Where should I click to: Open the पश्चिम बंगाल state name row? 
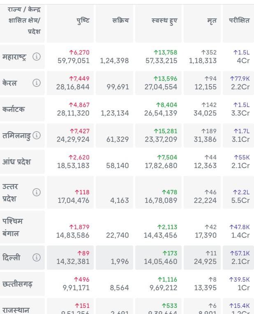pyautogui.click(x=13, y=227)
